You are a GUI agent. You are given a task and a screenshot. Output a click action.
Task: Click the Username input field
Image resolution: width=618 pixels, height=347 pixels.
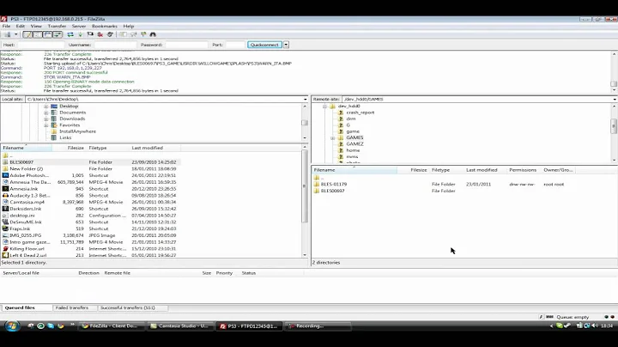(x=116, y=45)
